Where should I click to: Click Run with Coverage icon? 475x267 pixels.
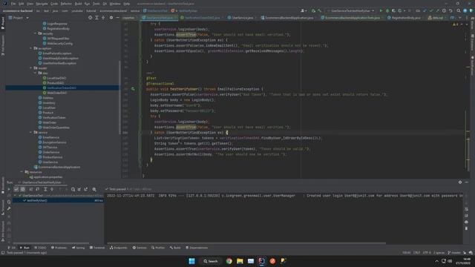tap(393, 10)
